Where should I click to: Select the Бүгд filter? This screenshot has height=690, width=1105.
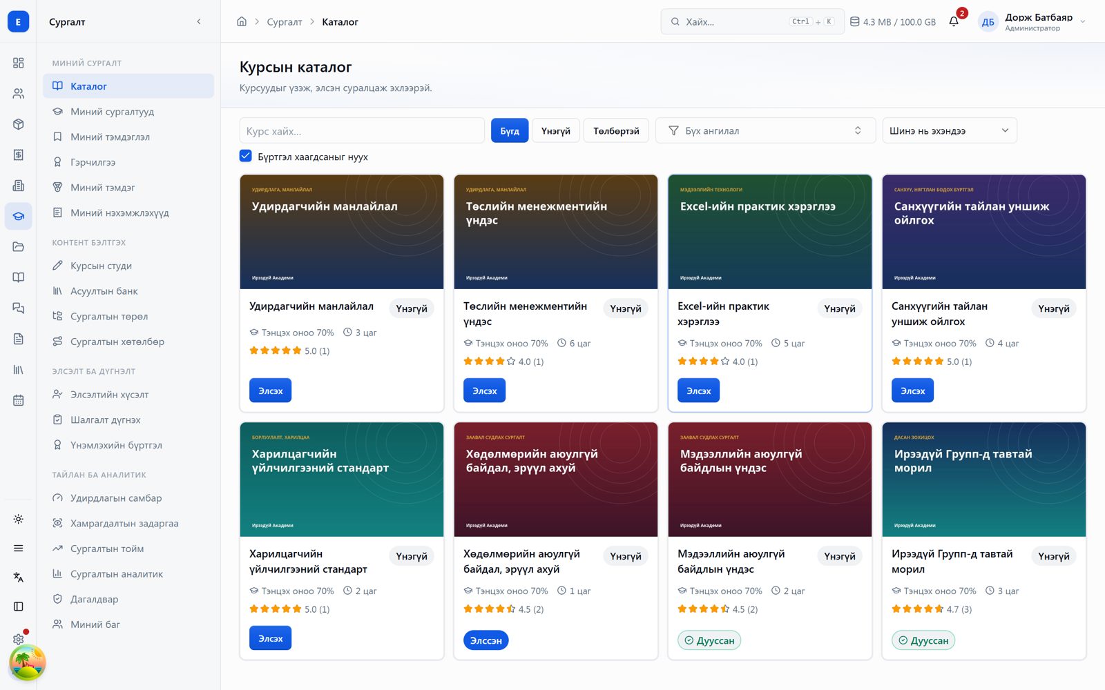(x=510, y=130)
